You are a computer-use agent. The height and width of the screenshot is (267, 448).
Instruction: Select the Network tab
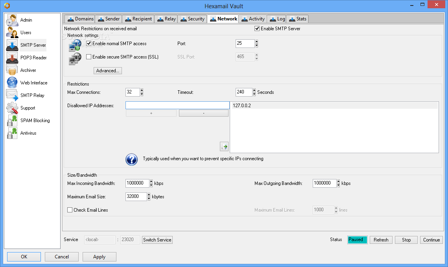point(223,19)
